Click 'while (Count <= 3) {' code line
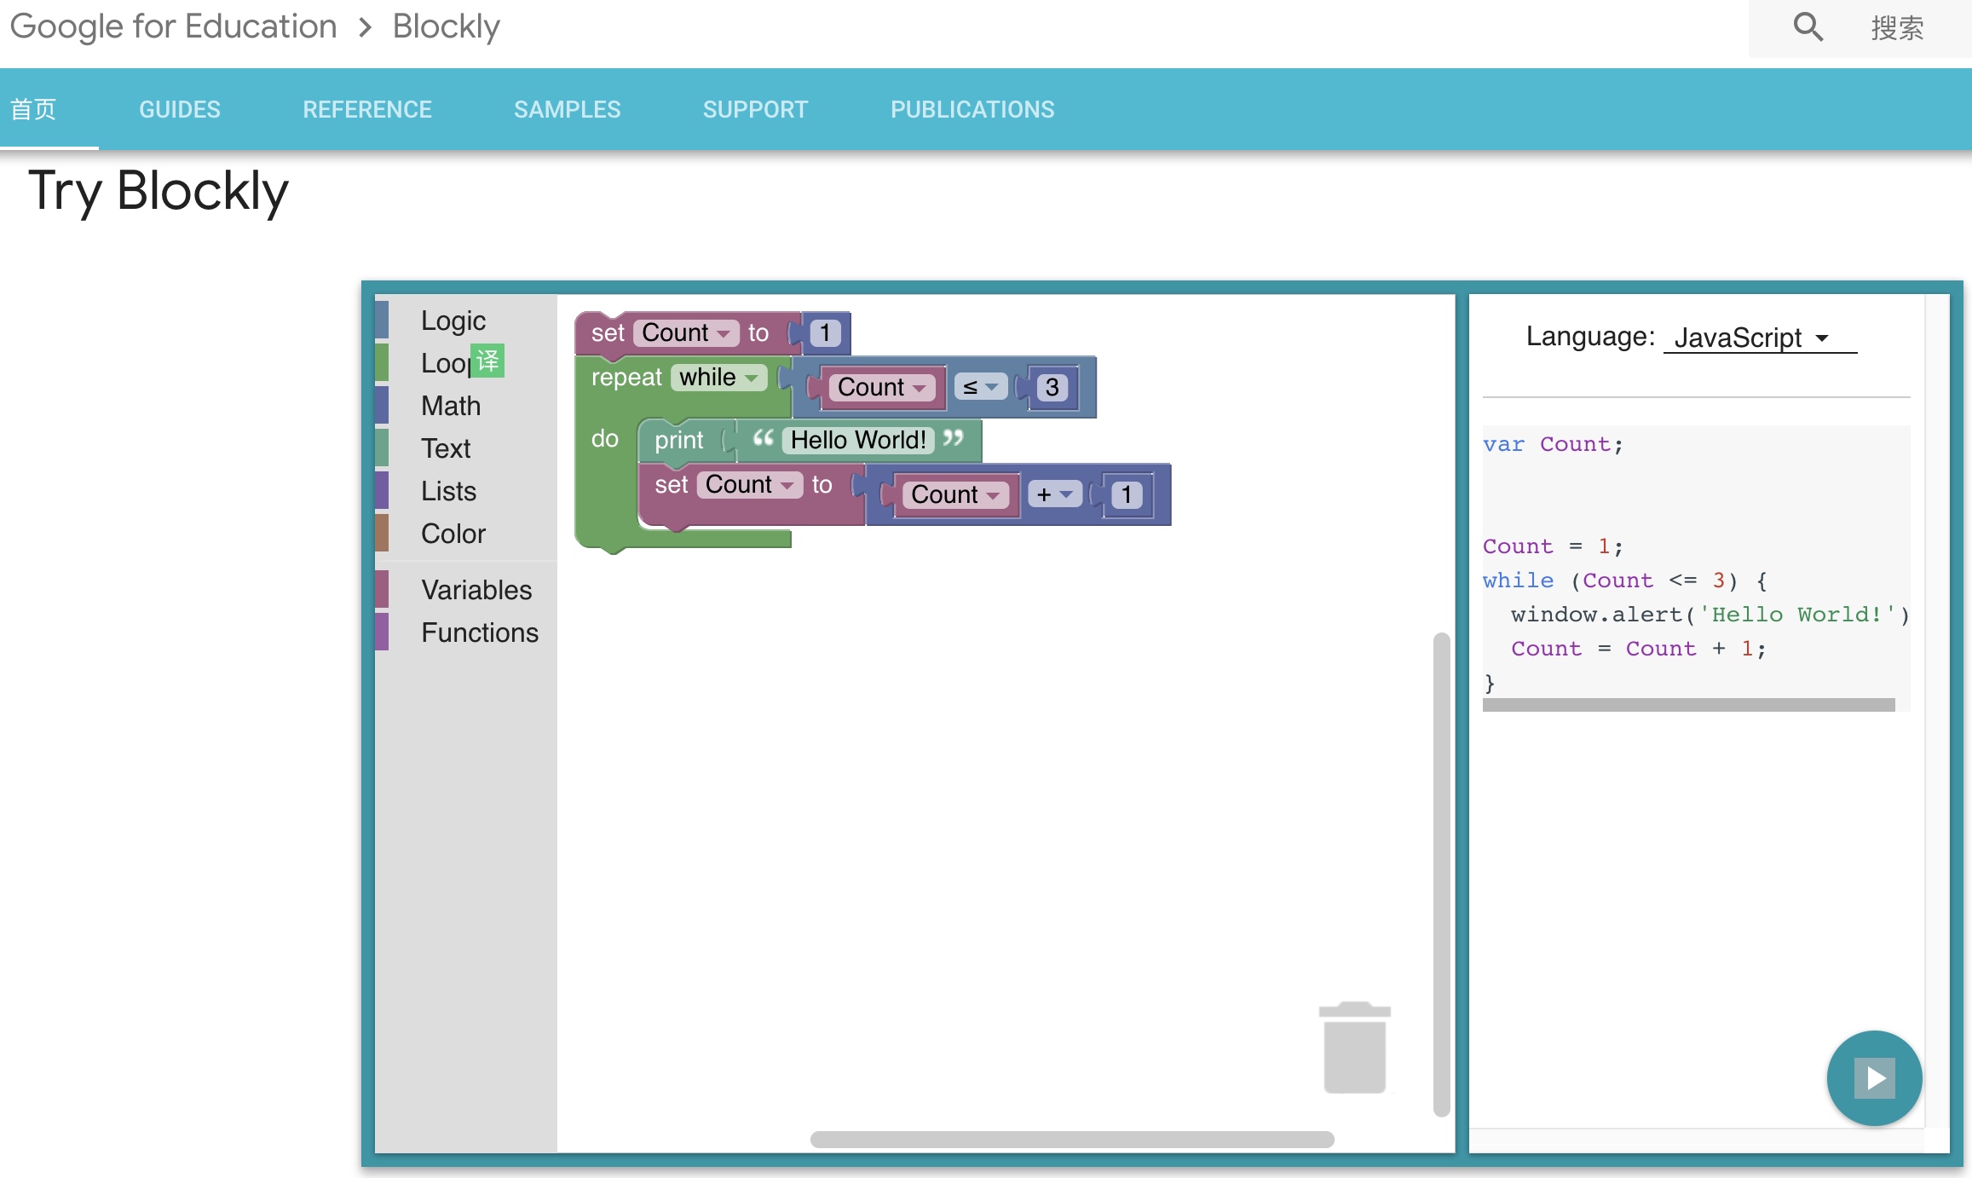Image resolution: width=1972 pixels, height=1178 pixels. click(1625, 580)
